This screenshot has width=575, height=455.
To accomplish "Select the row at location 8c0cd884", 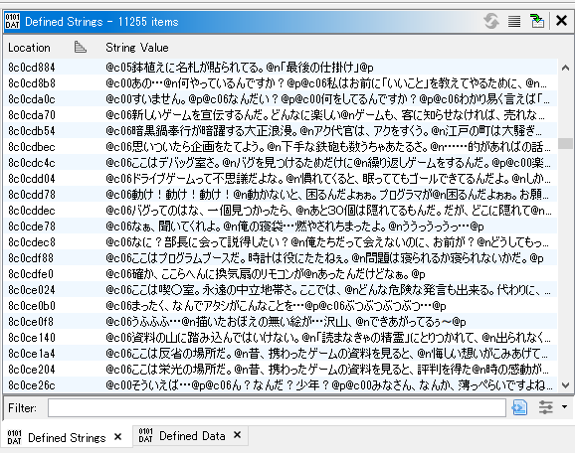I will [281, 68].
